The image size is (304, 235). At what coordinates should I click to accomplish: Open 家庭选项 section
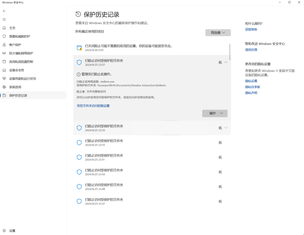click(33, 87)
